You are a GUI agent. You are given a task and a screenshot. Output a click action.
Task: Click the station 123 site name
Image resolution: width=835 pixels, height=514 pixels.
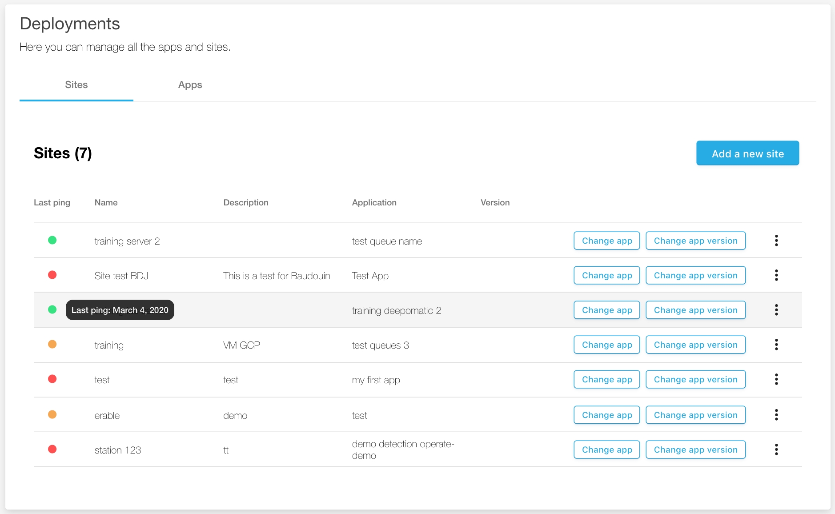(117, 450)
